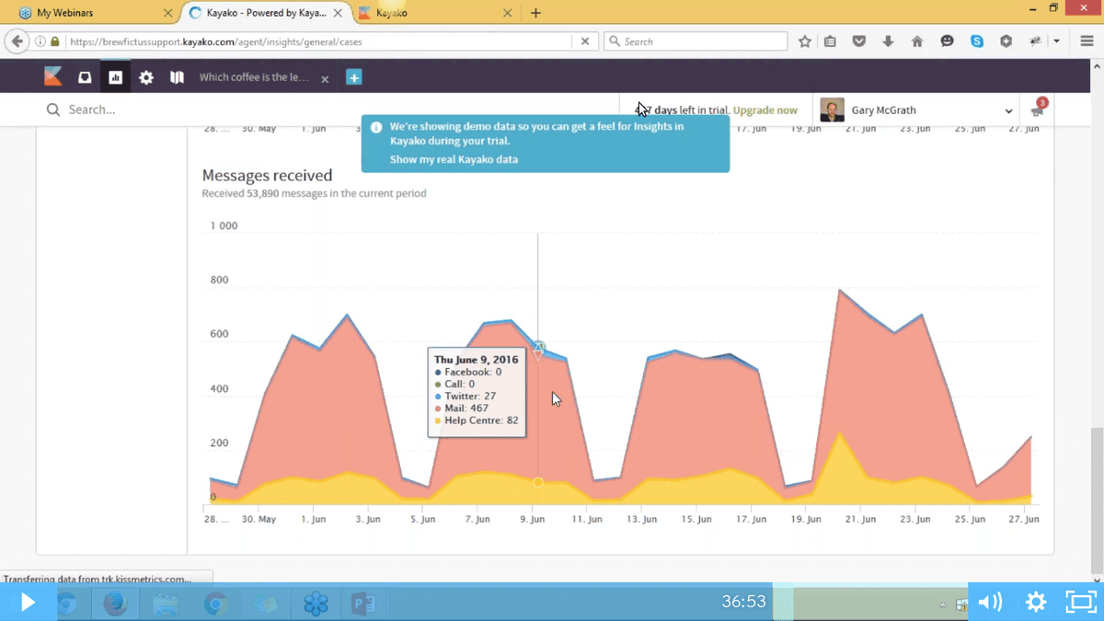Click the Upgrade now link
The image size is (1104, 621).
coord(765,110)
